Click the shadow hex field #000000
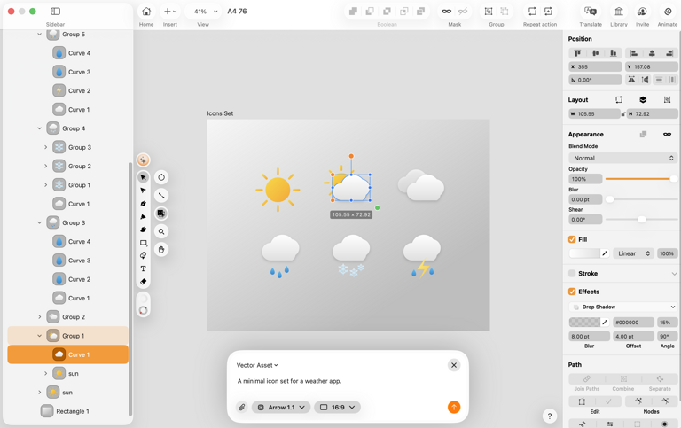This screenshot has height=428, width=681. (x=634, y=322)
